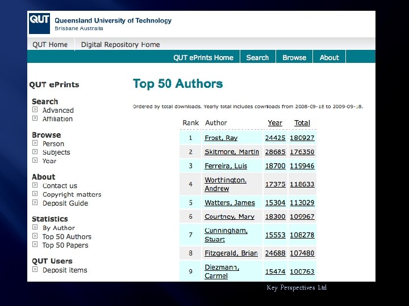Open Top 50 Papers link
This screenshot has width=409, height=306.
pos(65,245)
